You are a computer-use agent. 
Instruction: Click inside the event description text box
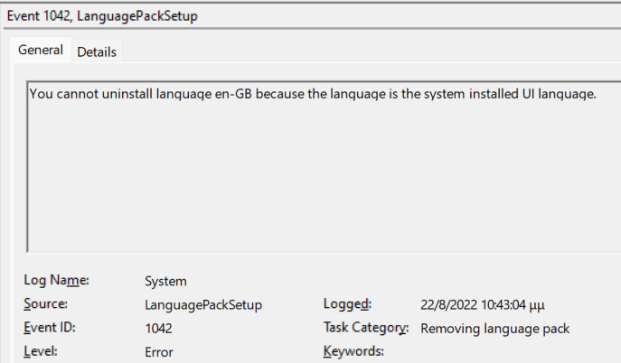(x=324, y=166)
